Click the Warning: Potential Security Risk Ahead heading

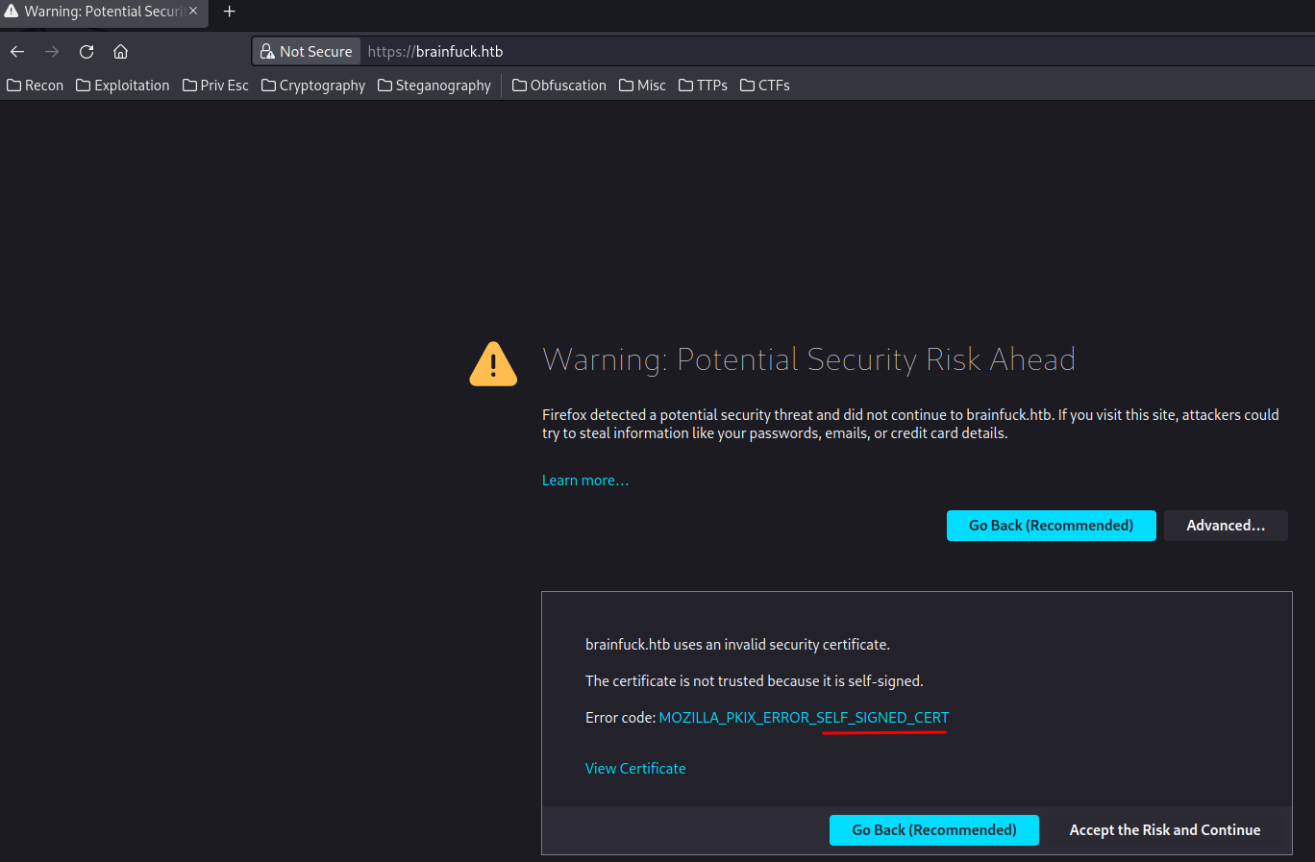point(809,359)
